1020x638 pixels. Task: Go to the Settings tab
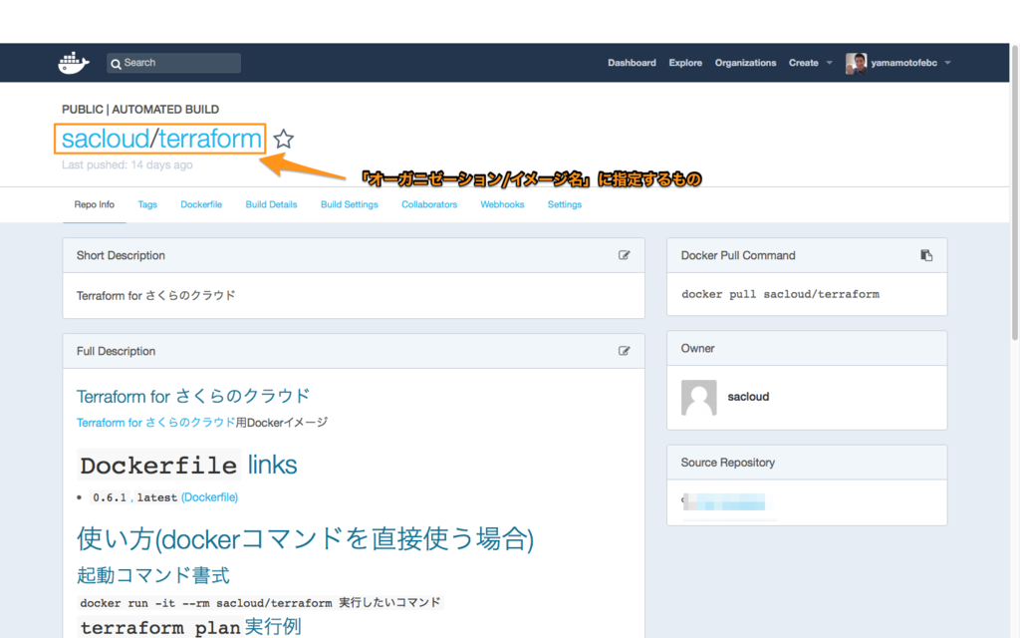click(565, 204)
